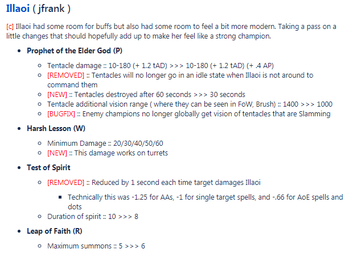349x253 pixels.
Task: Click the Maximum summons line
Action: [96, 246]
